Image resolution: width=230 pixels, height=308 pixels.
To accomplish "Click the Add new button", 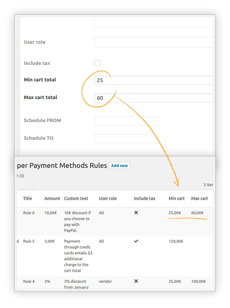I will 119,166.
